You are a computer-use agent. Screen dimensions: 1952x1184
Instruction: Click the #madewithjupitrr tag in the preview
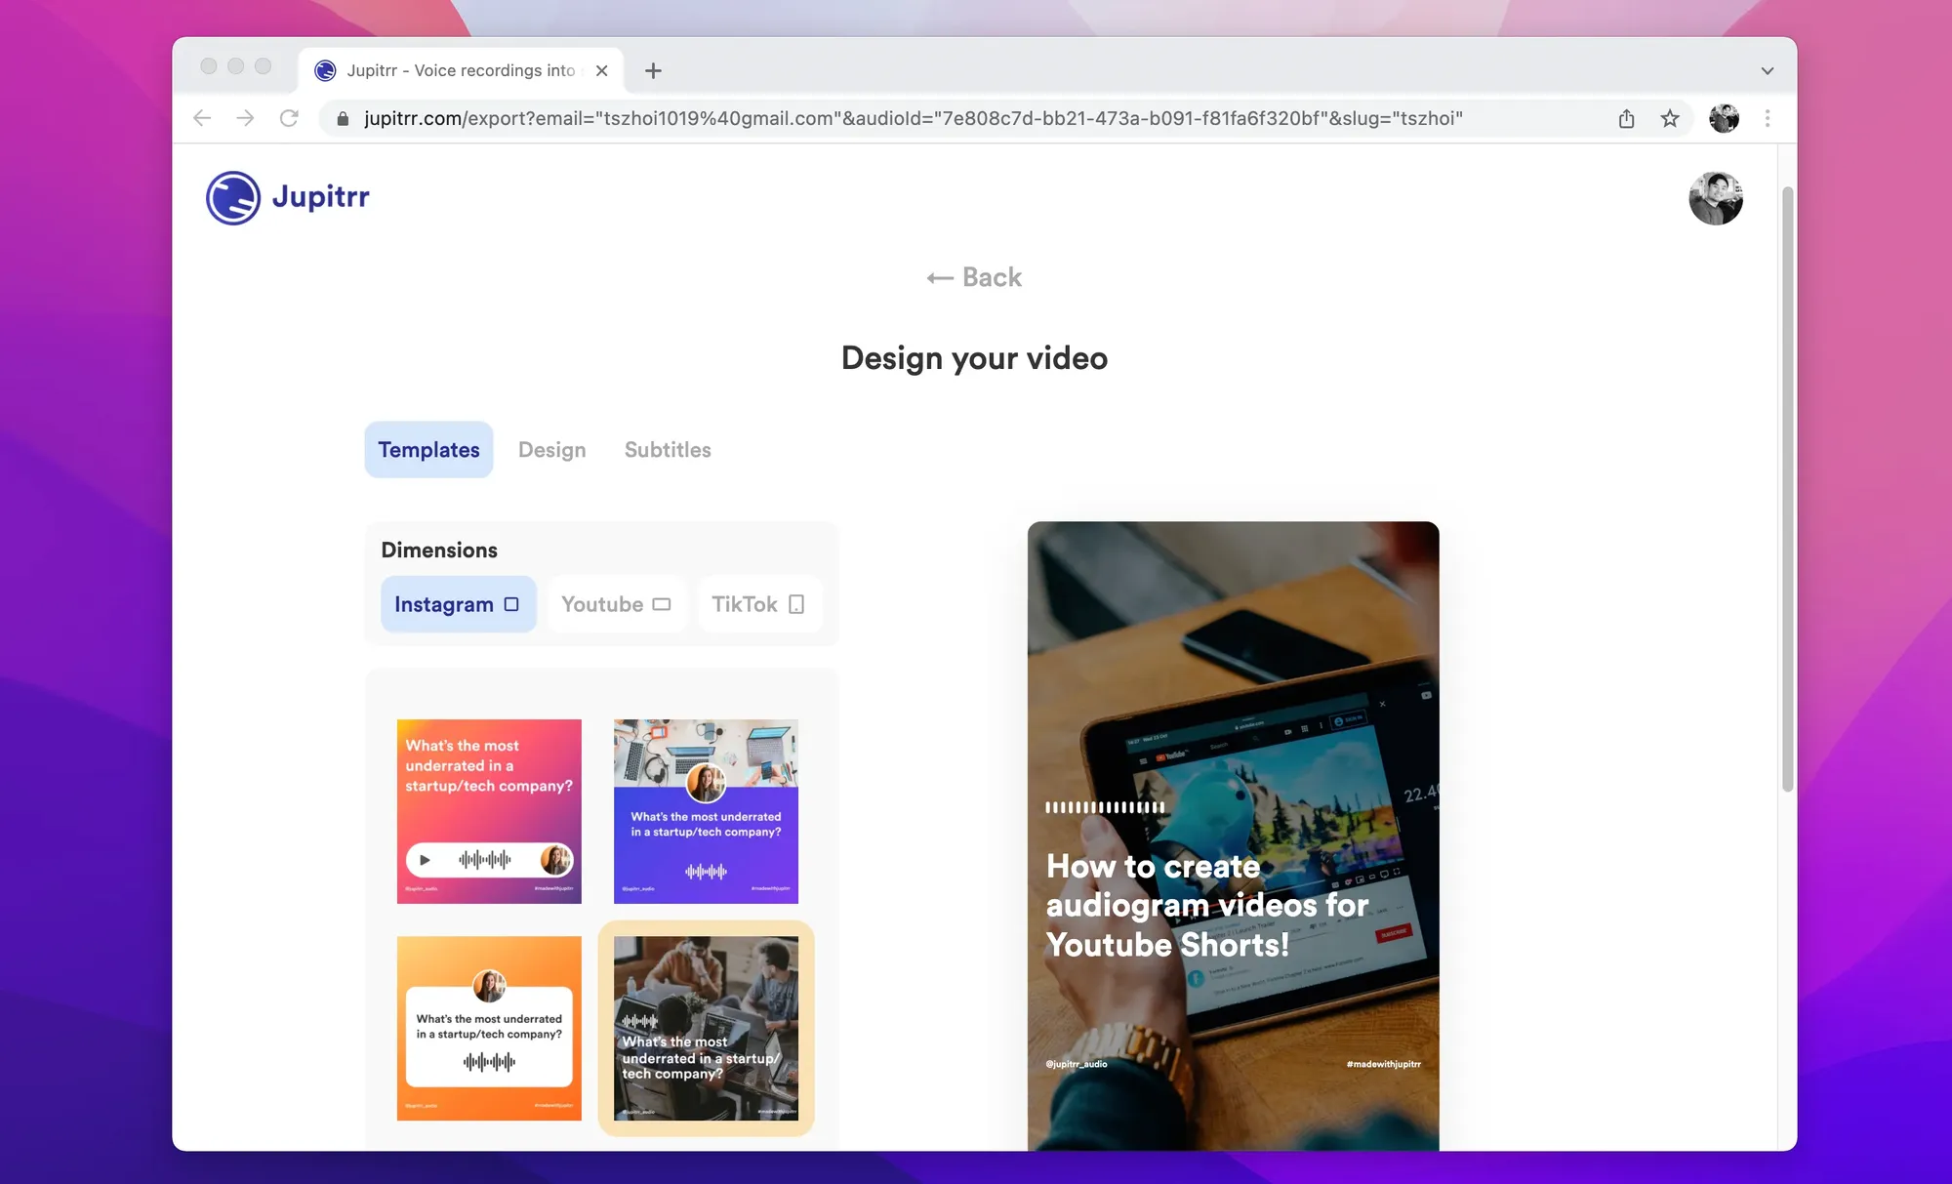click(1383, 1064)
